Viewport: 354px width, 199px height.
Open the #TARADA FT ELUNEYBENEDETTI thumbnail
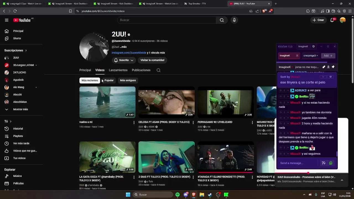coord(226,157)
